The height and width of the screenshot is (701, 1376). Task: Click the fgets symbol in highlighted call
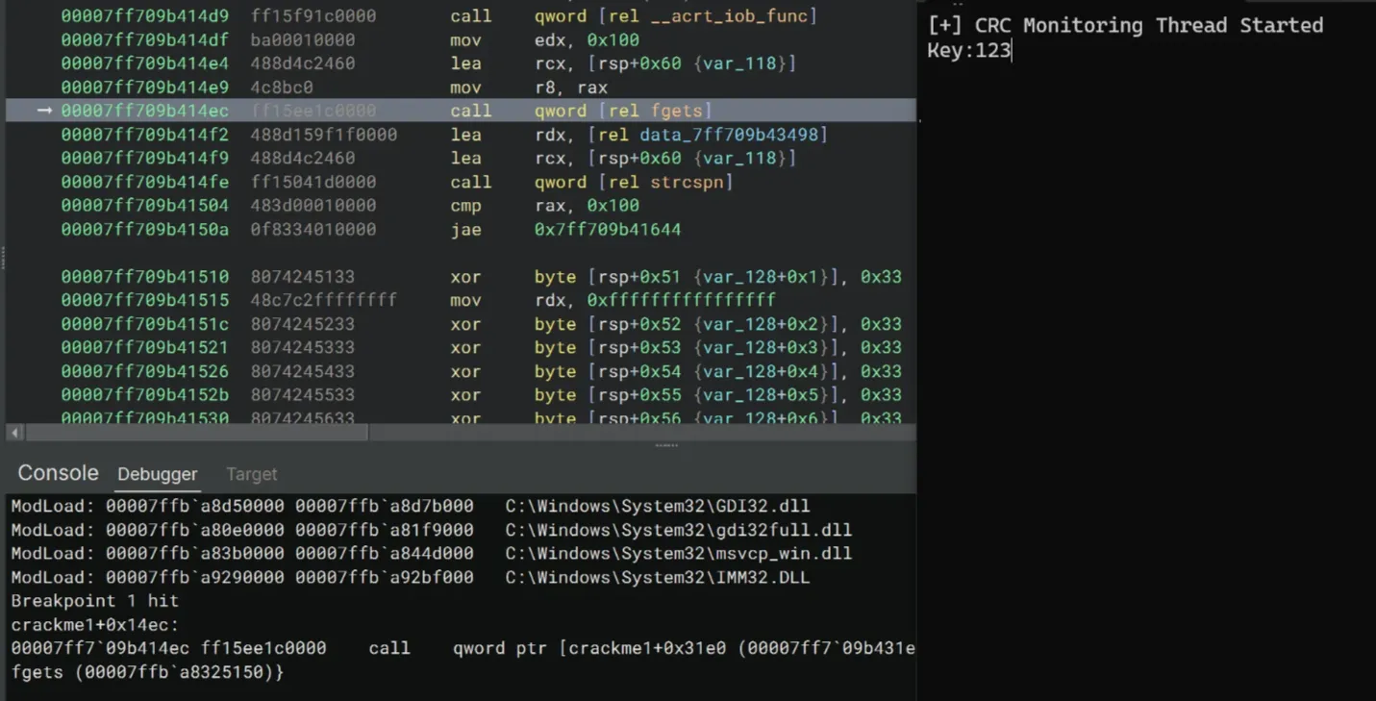681,111
